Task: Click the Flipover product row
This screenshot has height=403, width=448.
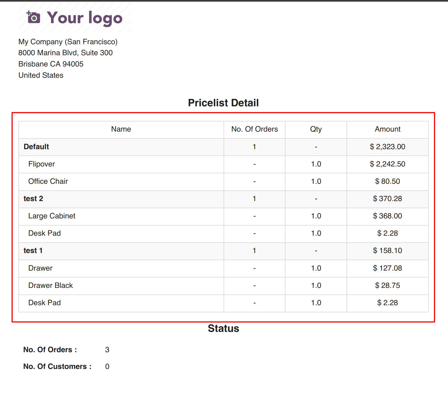Action: pos(42,164)
